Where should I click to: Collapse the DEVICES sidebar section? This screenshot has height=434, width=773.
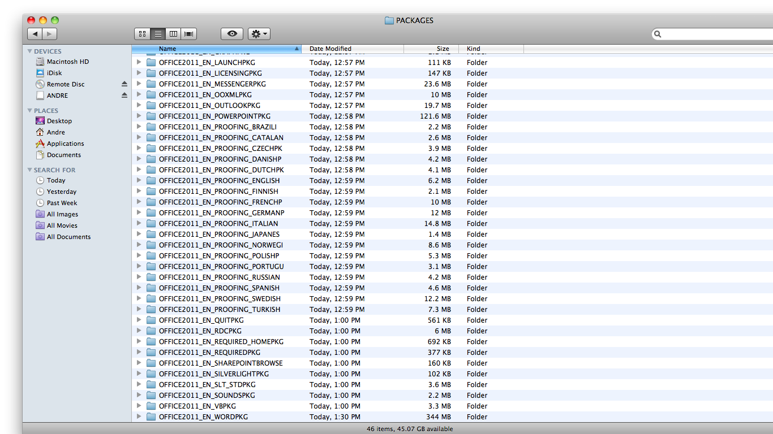click(x=30, y=51)
